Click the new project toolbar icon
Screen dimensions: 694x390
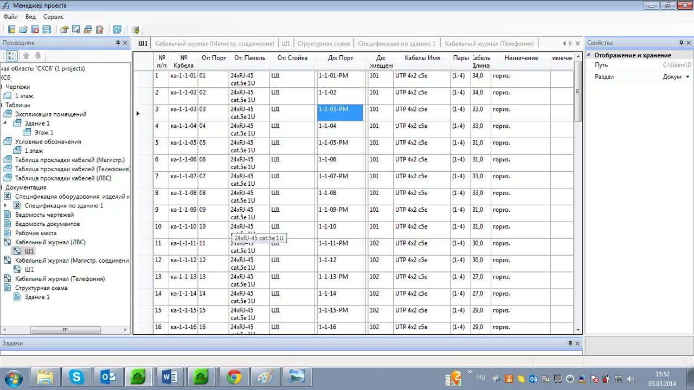(11, 30)
